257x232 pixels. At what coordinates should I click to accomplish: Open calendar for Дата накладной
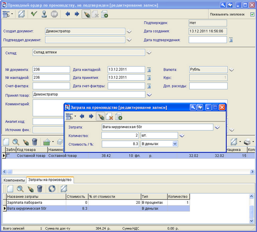149,70
